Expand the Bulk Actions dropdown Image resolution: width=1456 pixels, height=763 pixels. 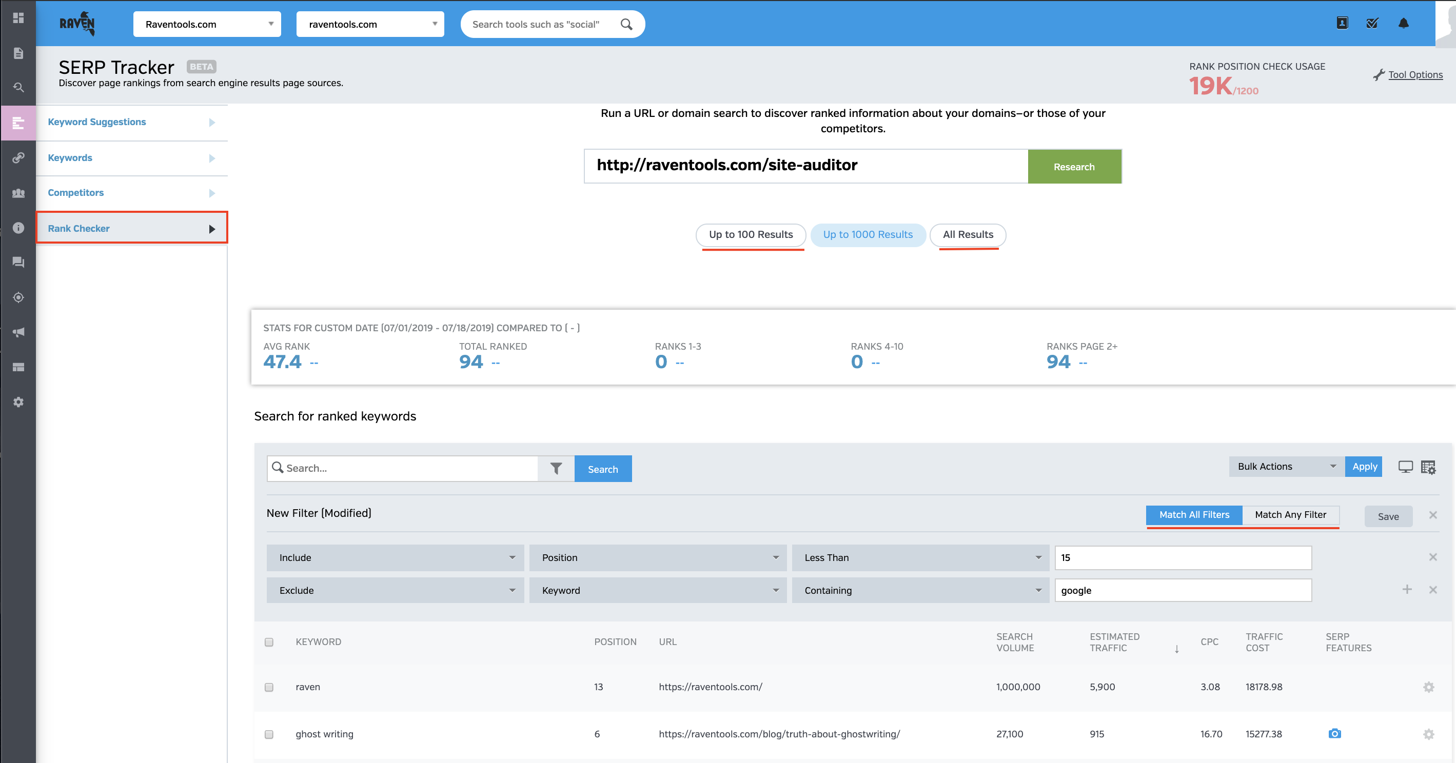click(x=1286, y=467)
